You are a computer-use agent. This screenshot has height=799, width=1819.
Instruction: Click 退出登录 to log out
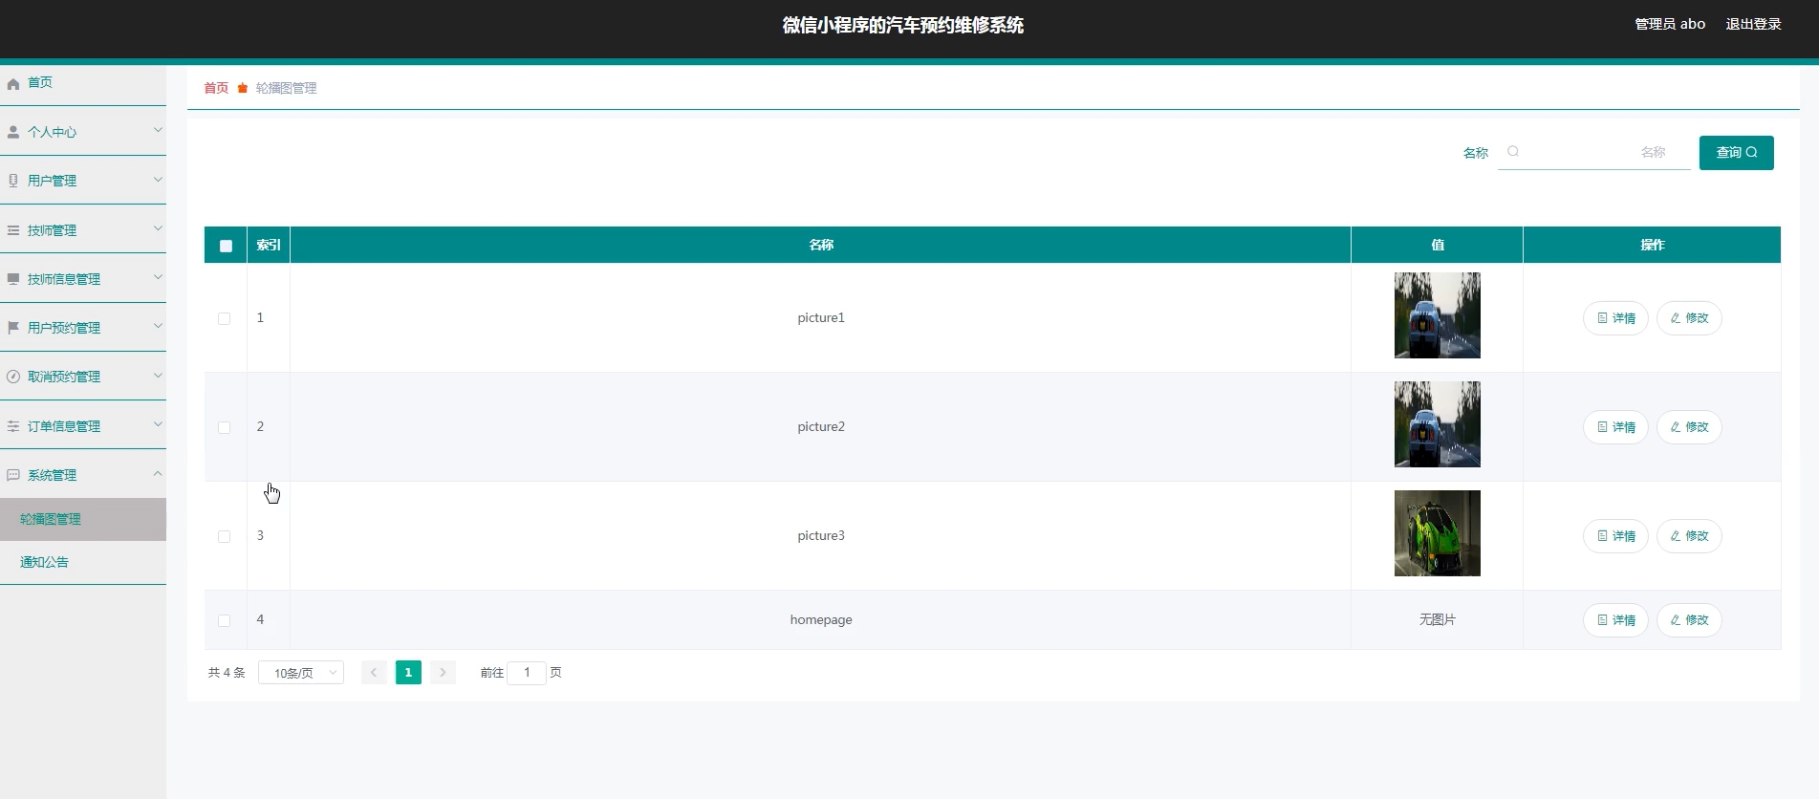point(1753,24)
